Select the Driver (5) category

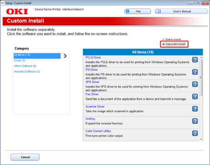coord(20,61)
